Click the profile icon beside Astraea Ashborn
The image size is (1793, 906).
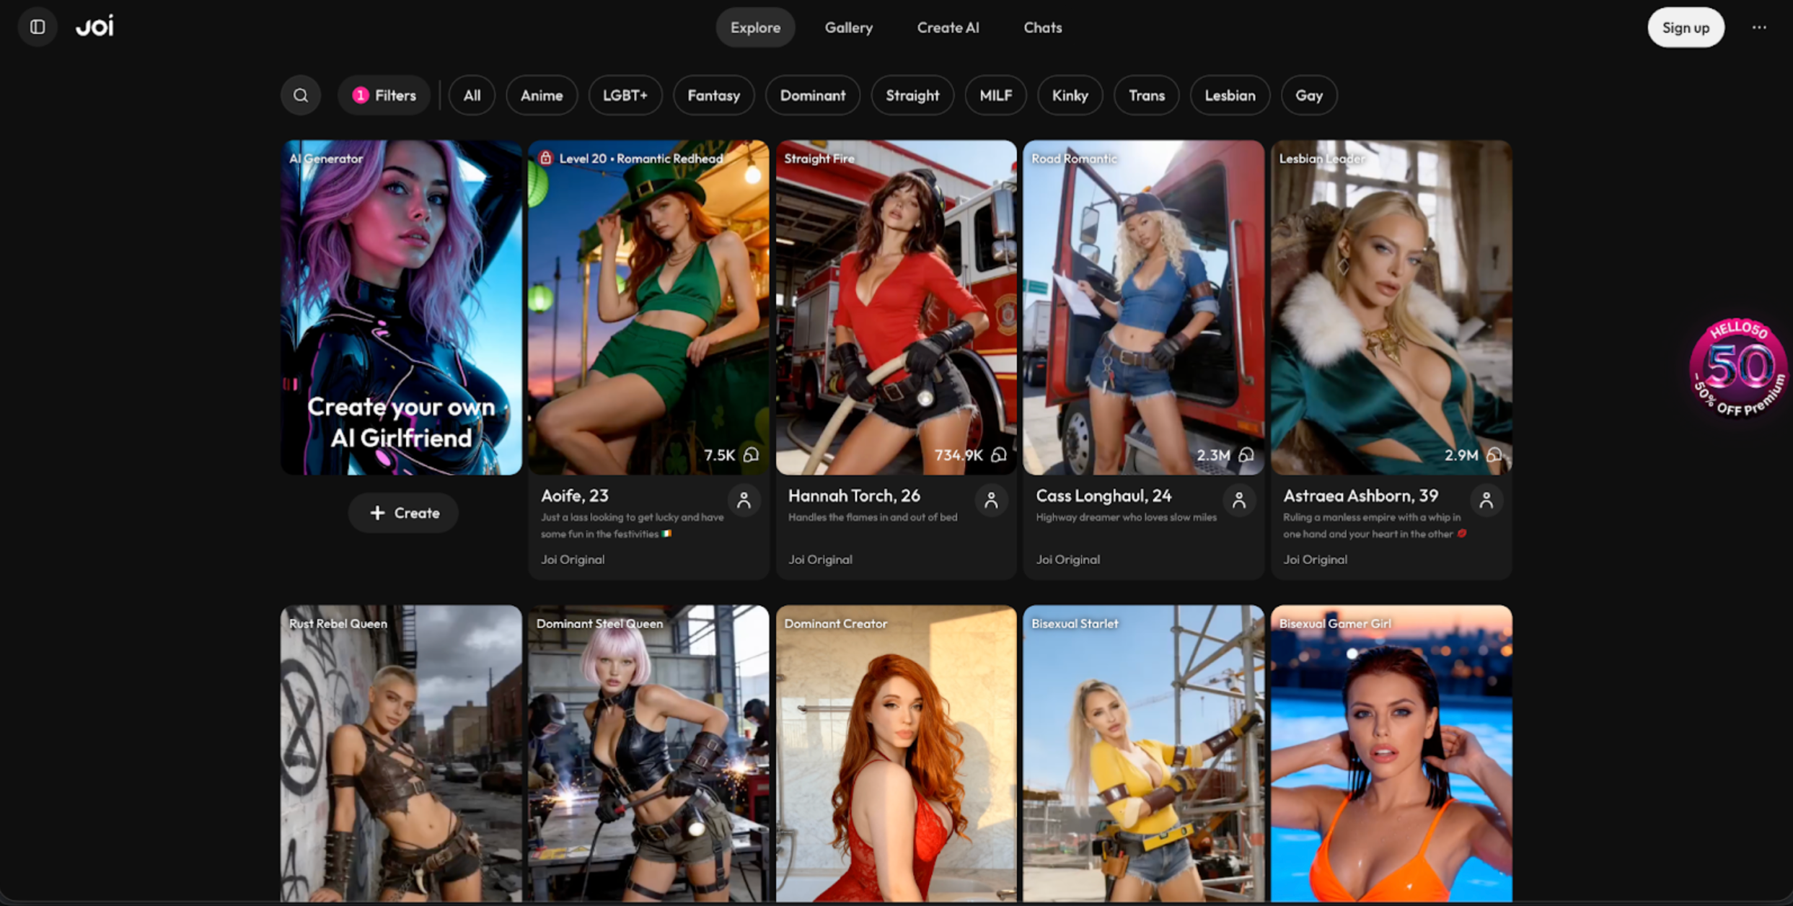(1486, 500)
